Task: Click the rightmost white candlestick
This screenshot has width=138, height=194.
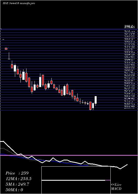Action: 95,100
